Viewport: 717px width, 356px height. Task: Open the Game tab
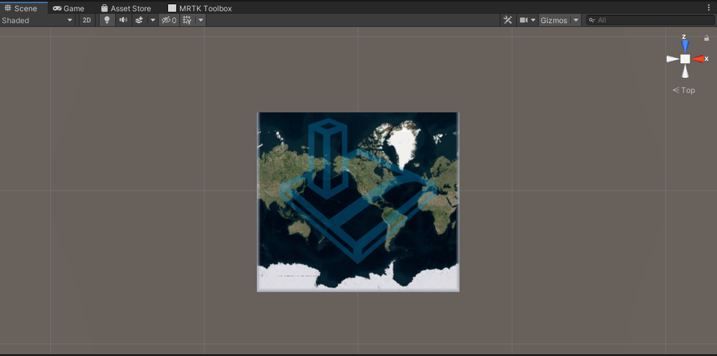[x=69, y=8]
